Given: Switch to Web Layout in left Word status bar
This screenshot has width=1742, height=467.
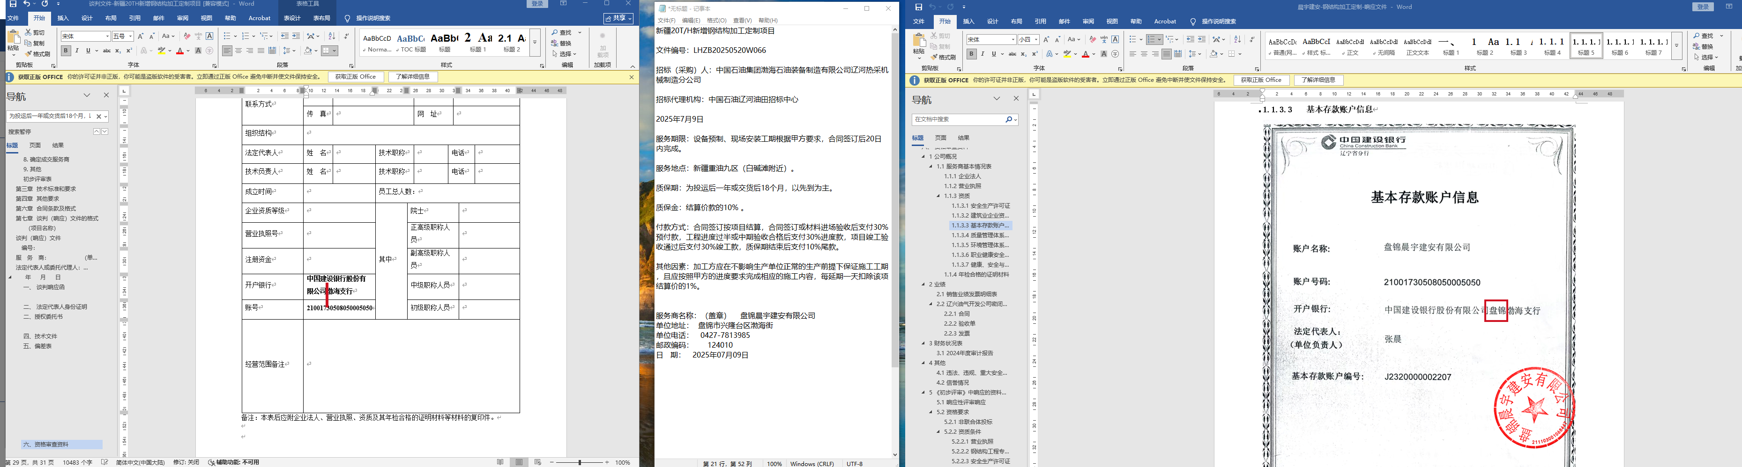Looking at the screenshot, I should click(x=538, y=462).
